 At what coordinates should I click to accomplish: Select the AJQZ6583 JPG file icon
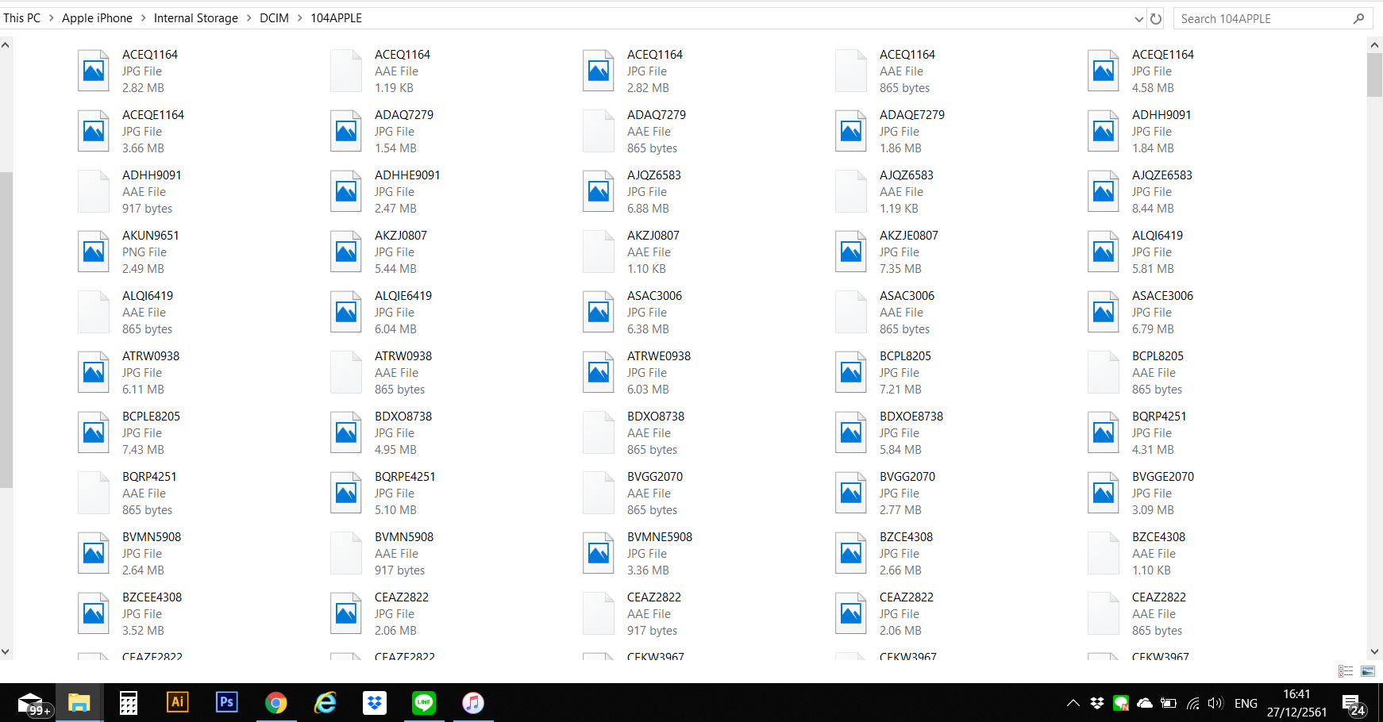pyautogui.click(x=599, y=191)
